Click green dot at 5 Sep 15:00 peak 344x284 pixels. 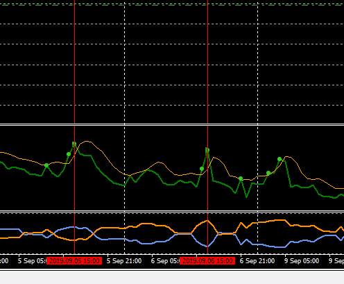point(74,144)
